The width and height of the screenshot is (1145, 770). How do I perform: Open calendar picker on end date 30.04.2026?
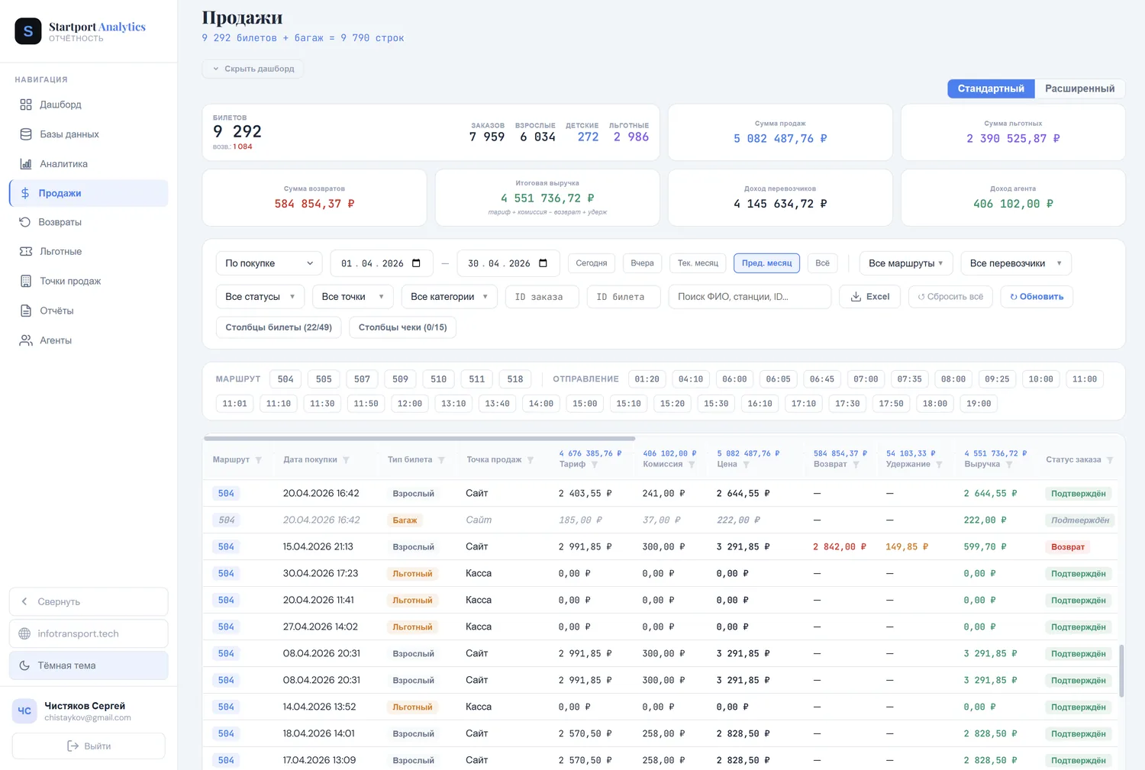(x=543, y=263)
